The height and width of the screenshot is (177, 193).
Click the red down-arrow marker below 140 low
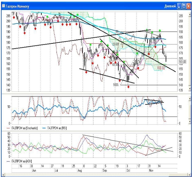[128, 87]
